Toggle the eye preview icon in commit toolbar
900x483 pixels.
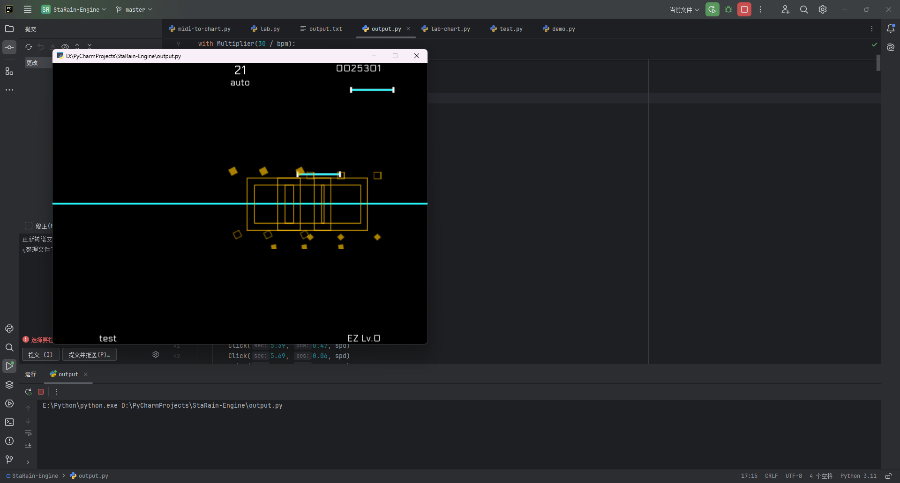[x=65, y=47]
